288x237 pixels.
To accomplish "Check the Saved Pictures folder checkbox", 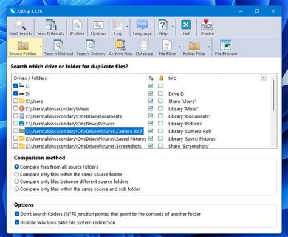I will (15, 138).
